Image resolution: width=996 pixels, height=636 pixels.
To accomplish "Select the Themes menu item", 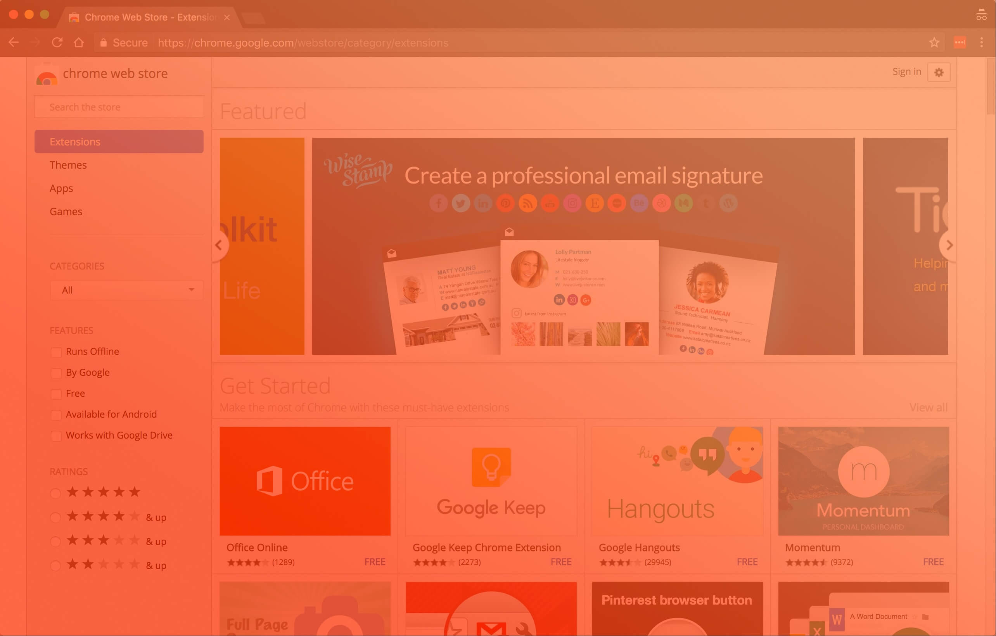I will tap(68, 164).
